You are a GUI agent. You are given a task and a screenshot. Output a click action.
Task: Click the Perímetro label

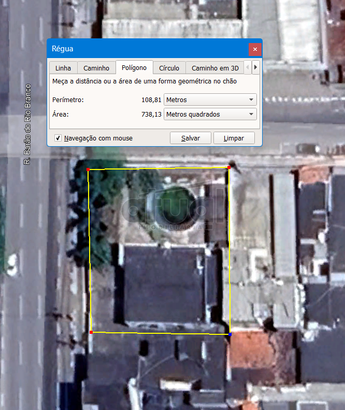(68, 100)
